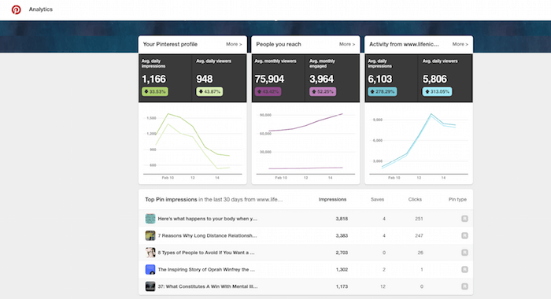Open More for Your Pinterest profile
The width and height of the screenshot is (551, 299).
(234, 44)
